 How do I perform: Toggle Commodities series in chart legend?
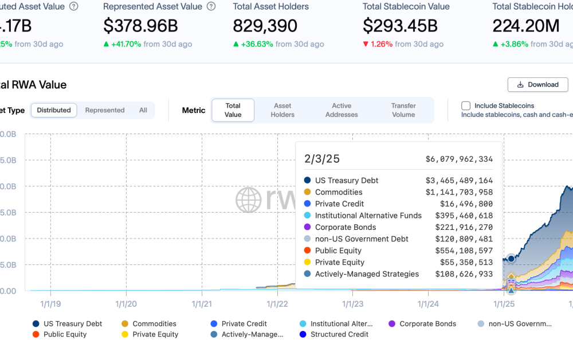pos(125,324)
